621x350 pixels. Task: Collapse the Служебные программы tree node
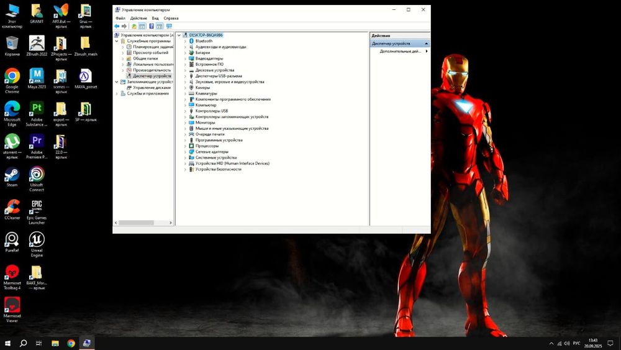pyautogui.click(x=117, y=41)
